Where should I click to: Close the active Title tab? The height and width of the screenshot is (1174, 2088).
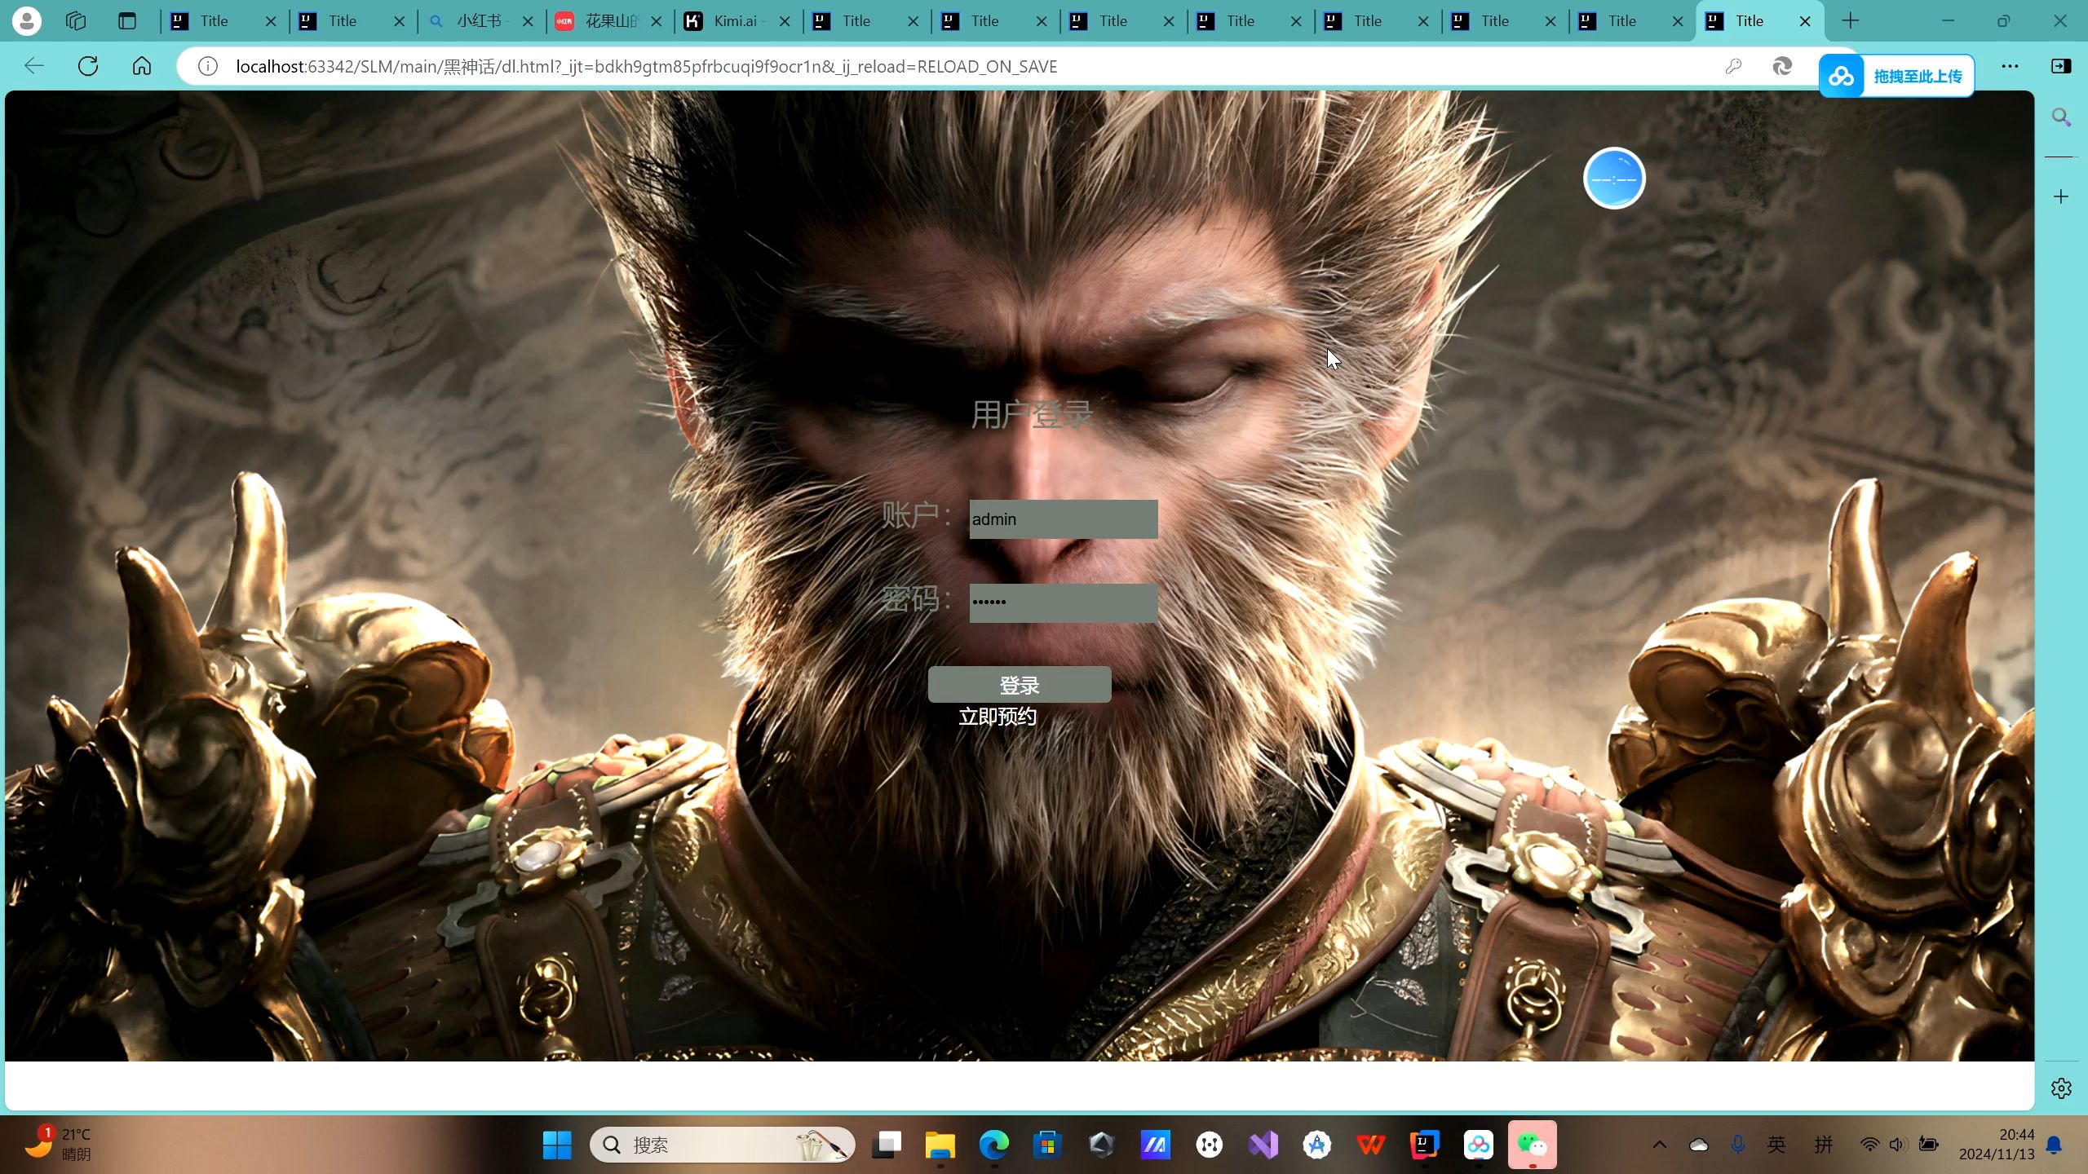coord(1805,21)
